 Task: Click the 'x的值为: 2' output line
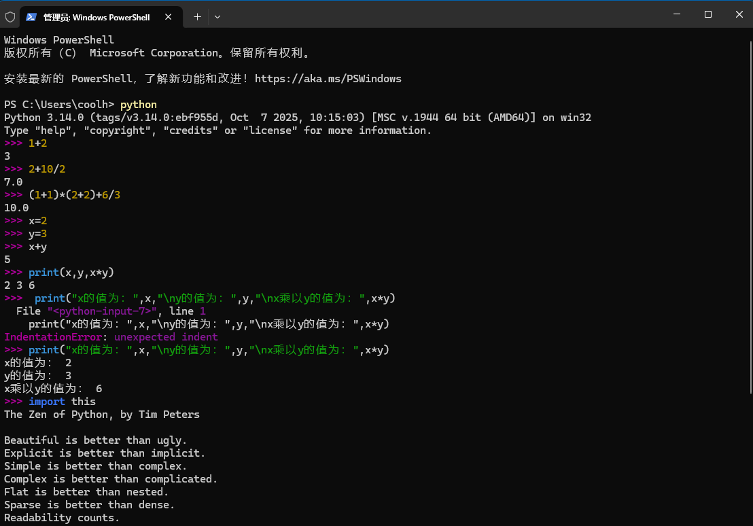click(38, 363)
